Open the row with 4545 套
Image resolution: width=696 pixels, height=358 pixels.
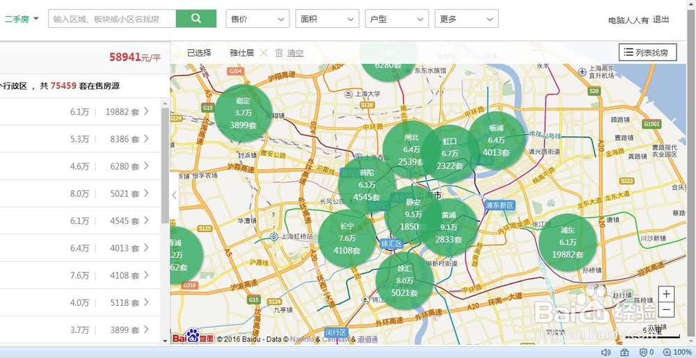(80, 220)
